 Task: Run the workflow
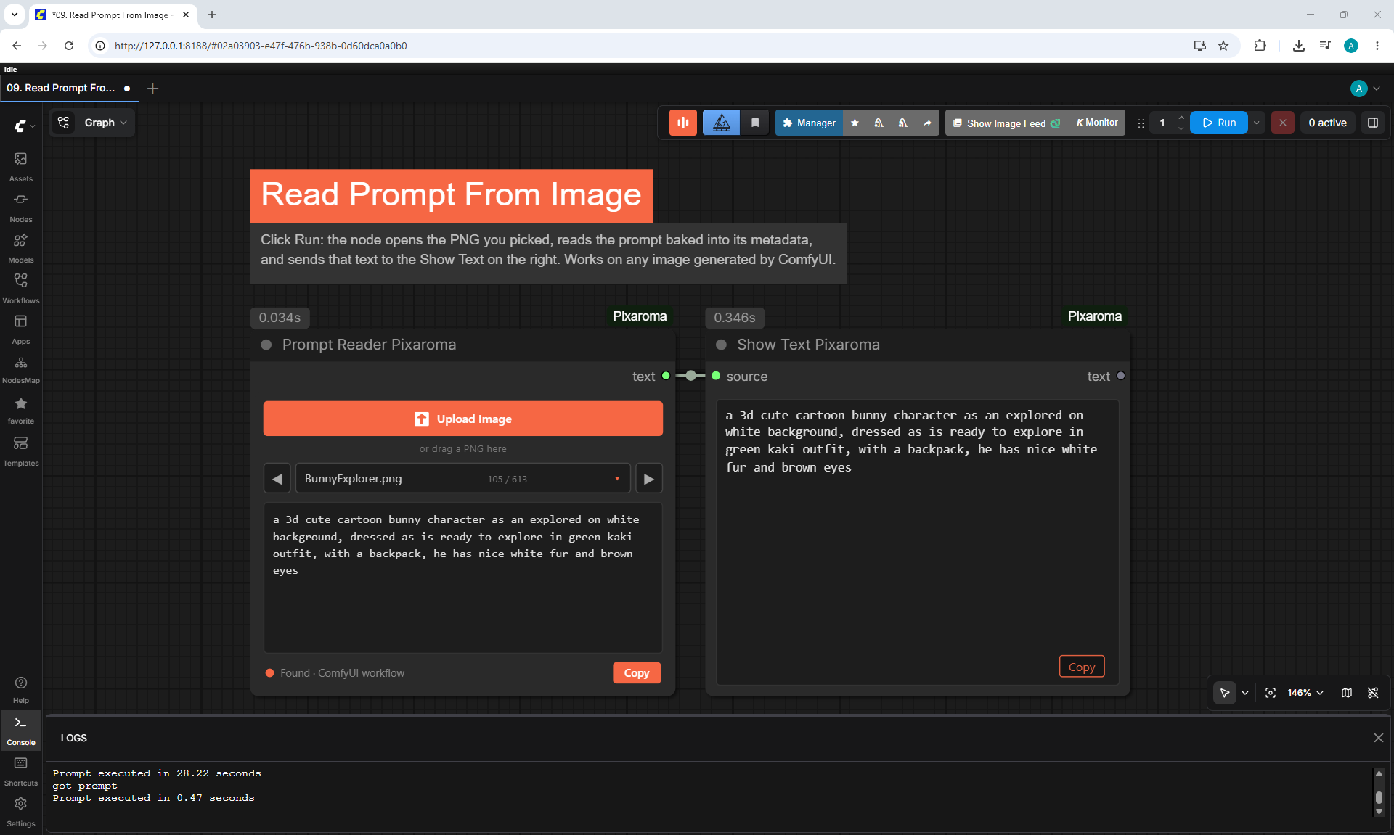1218,123
